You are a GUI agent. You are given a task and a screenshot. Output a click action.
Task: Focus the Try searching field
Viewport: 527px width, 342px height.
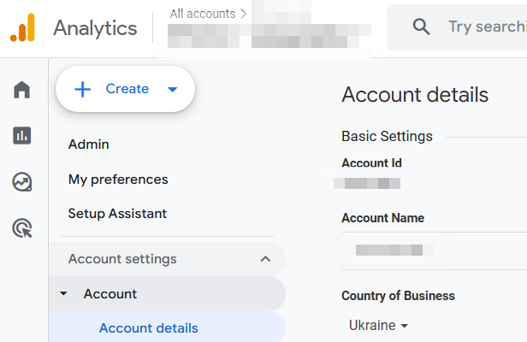[486, 27]
